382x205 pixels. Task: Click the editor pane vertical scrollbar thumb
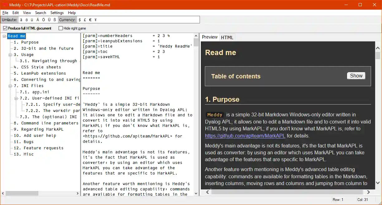pyautogui.click(x=196, y=42)
